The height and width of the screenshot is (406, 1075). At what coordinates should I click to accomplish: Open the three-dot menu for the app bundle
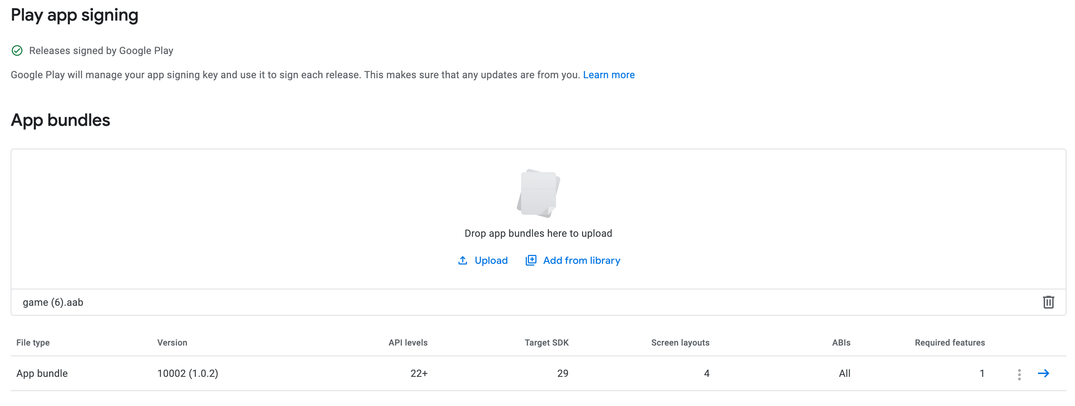coord(1019,374)
